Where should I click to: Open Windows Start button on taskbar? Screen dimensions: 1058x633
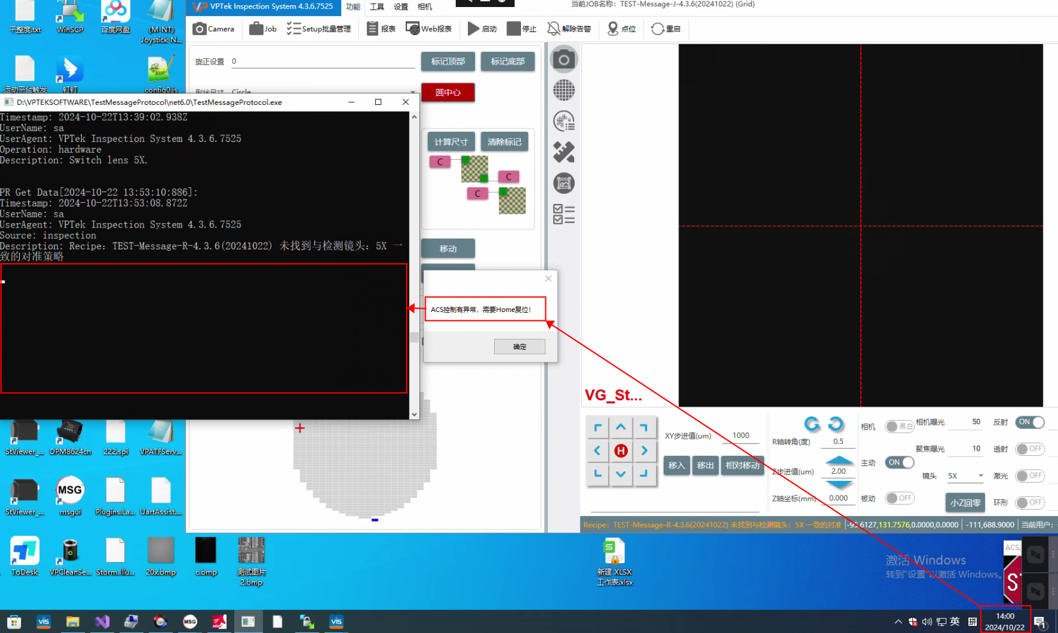[x=14, y=621]
